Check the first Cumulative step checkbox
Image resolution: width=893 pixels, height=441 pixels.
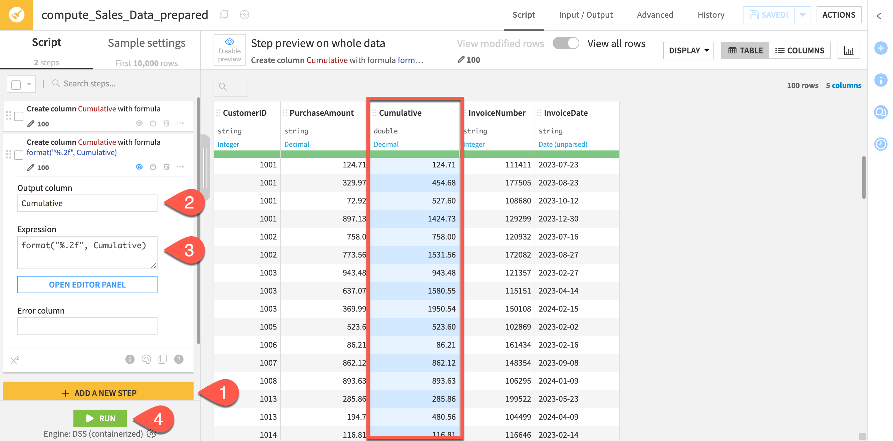(19, 116)
